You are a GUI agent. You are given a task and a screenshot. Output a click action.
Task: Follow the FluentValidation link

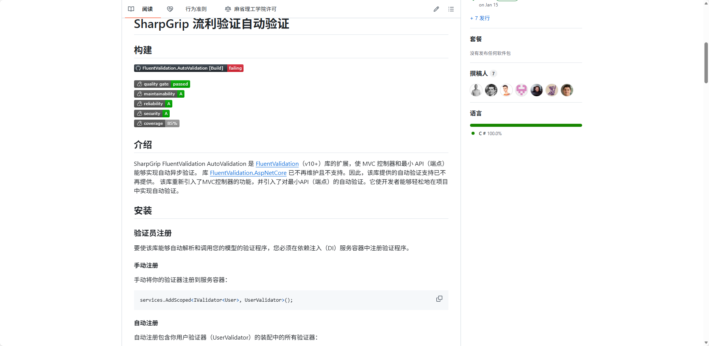277,164
